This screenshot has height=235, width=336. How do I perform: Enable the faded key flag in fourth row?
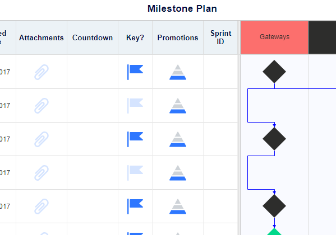(x=135, y=173)
